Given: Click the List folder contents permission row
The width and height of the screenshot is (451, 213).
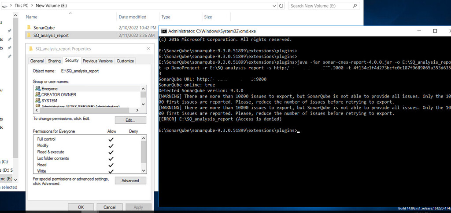Looking at the screenshot, I should tap(88, 158).
